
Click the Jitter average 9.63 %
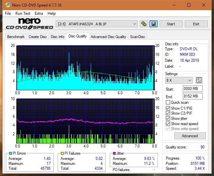coord(149,159)
